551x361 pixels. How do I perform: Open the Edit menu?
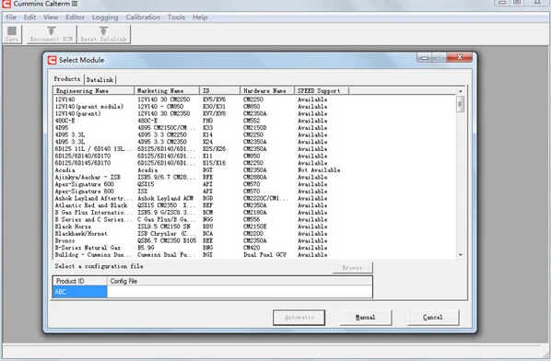pos(29,17)
